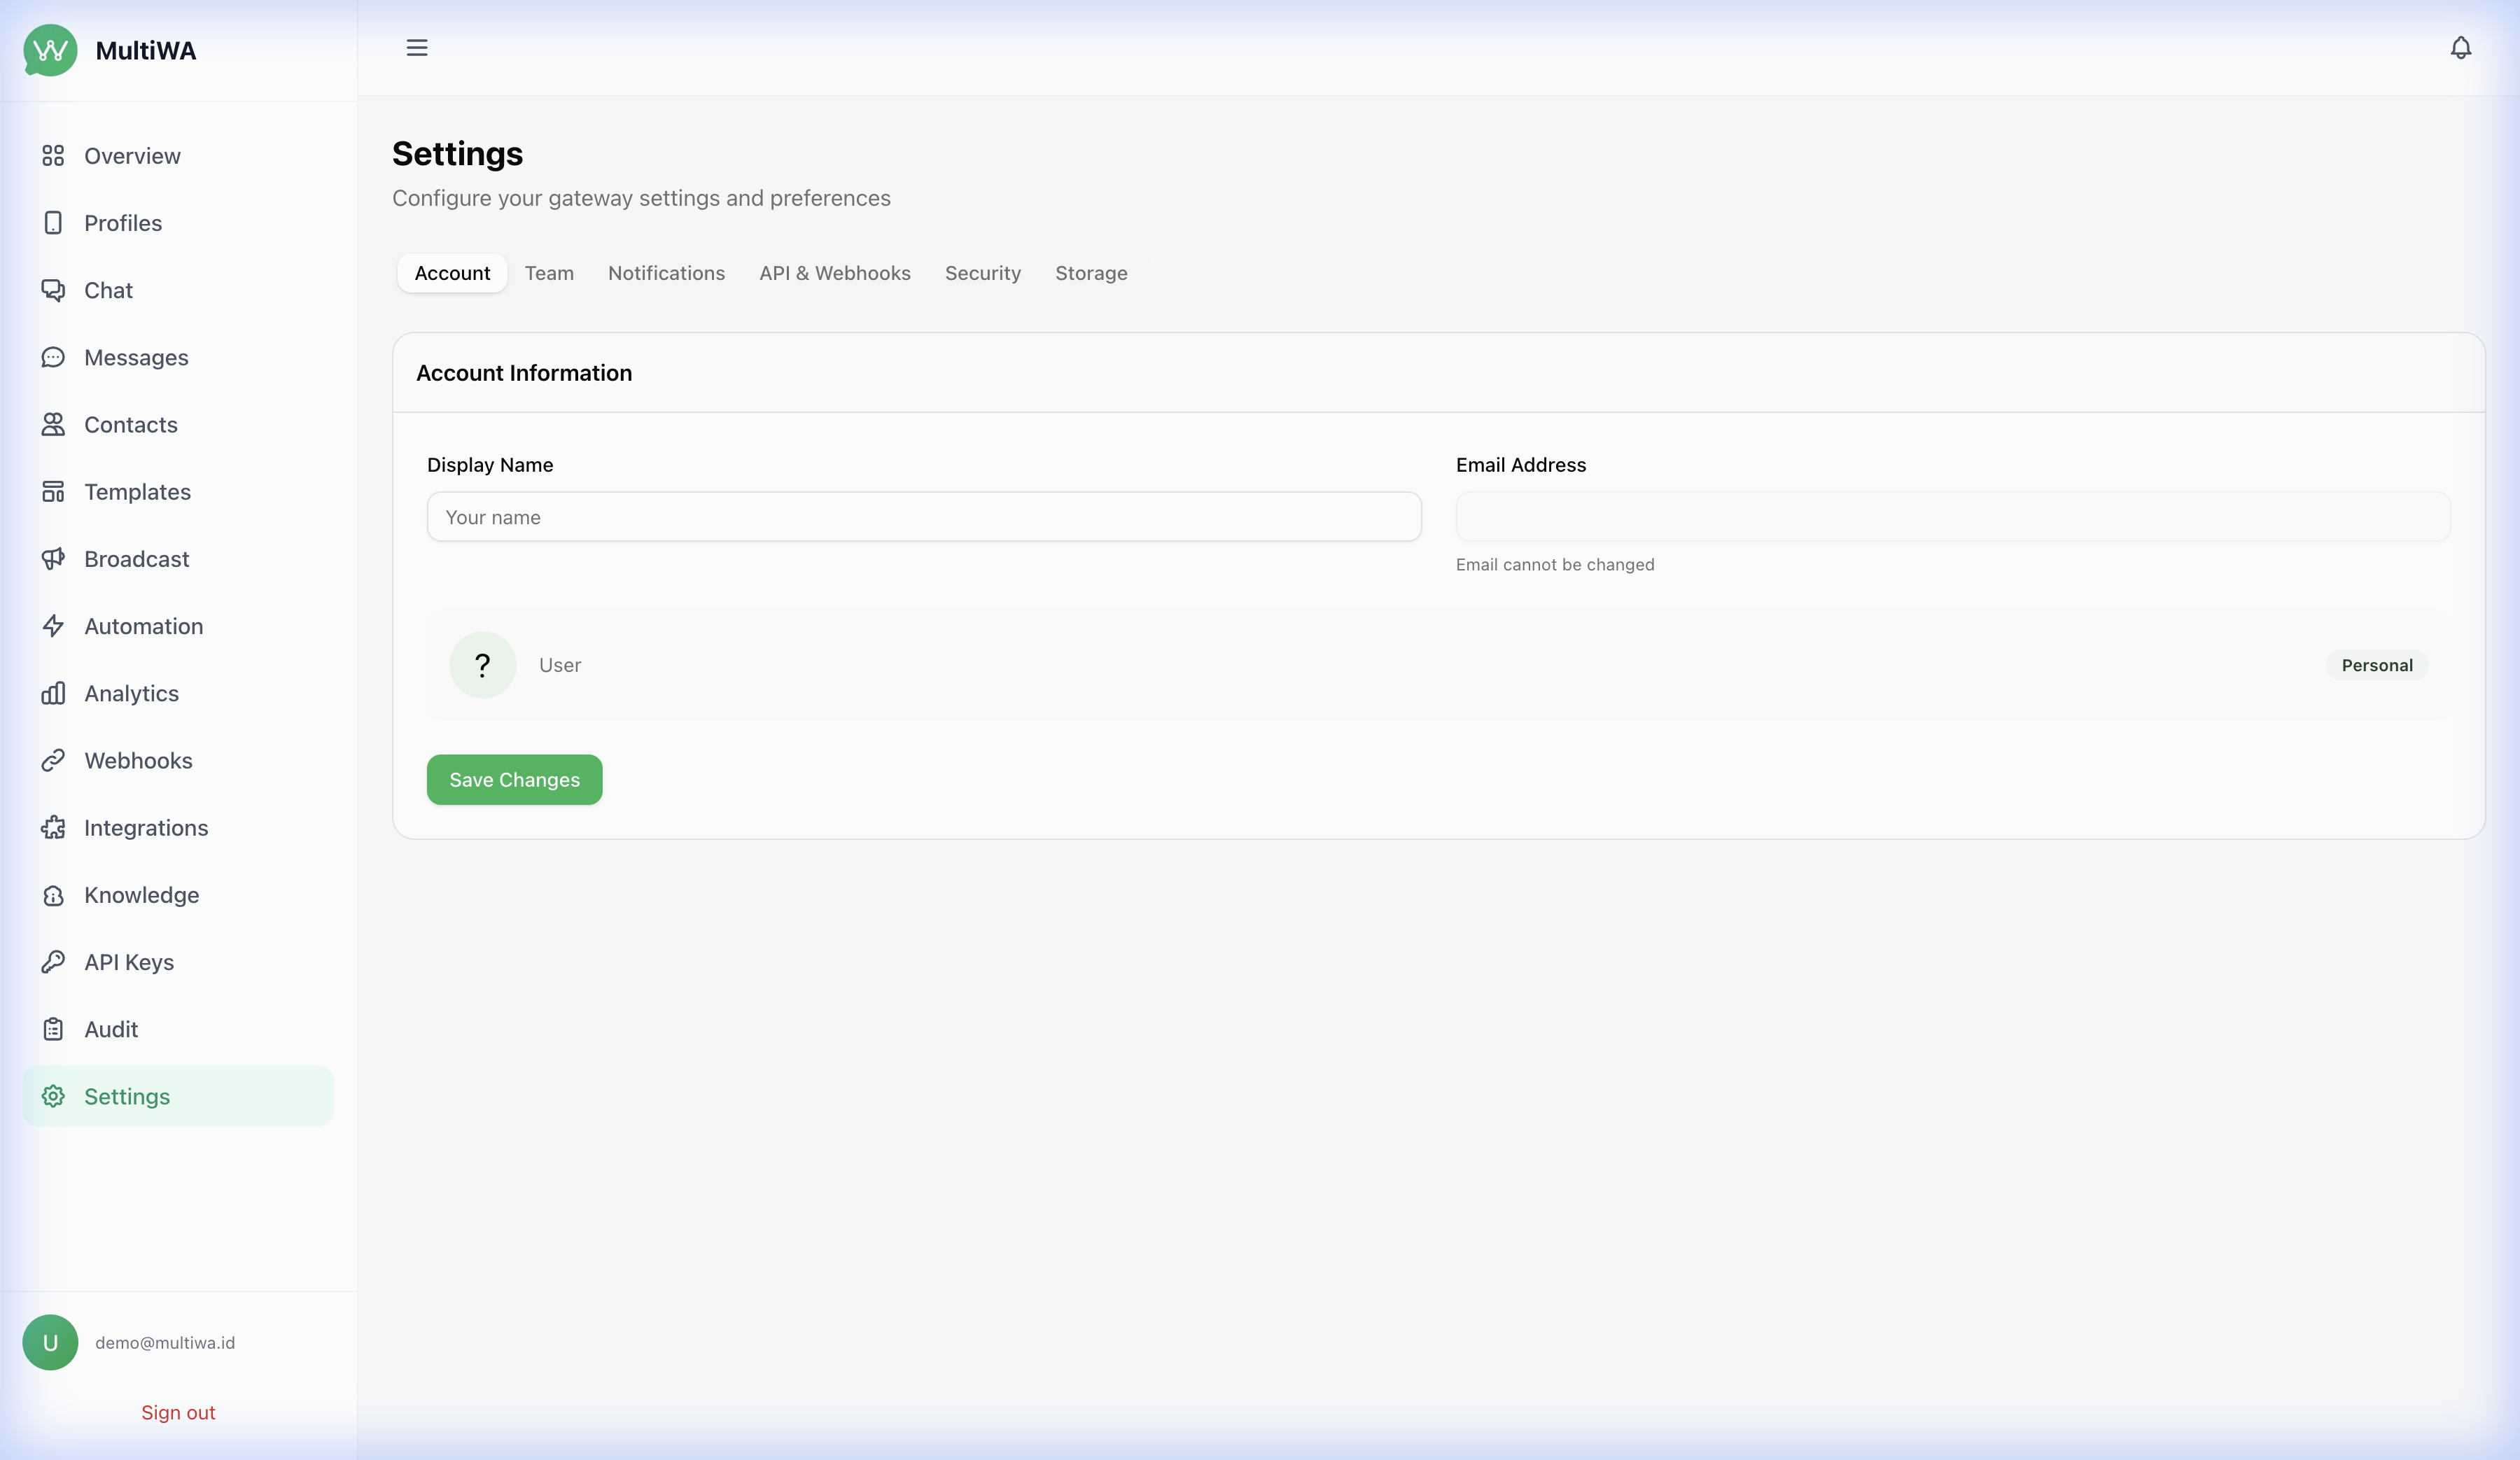Open the Webhooks sidebar label
Image resolution: width=2520 pixels, height=1460 pixels.
pos(138,760)
